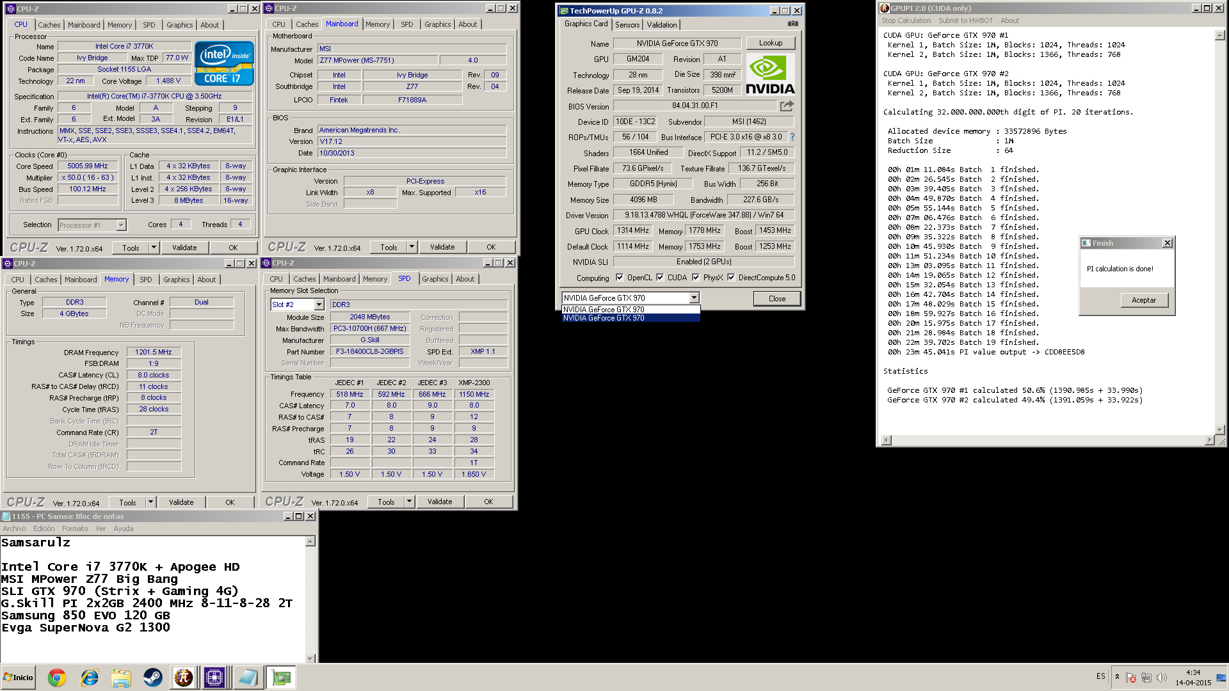Open the GPU selection dropdown in GPU-Z
The width and height of the screenshot is (1229, 691).
pos(694,298)
